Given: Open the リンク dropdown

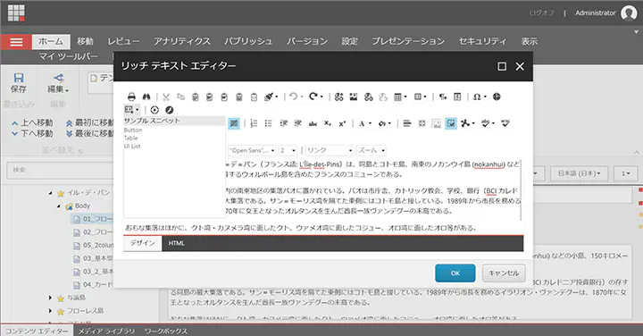Looking at the screenshot, I should pyautogui.click(x=330, y=150).
